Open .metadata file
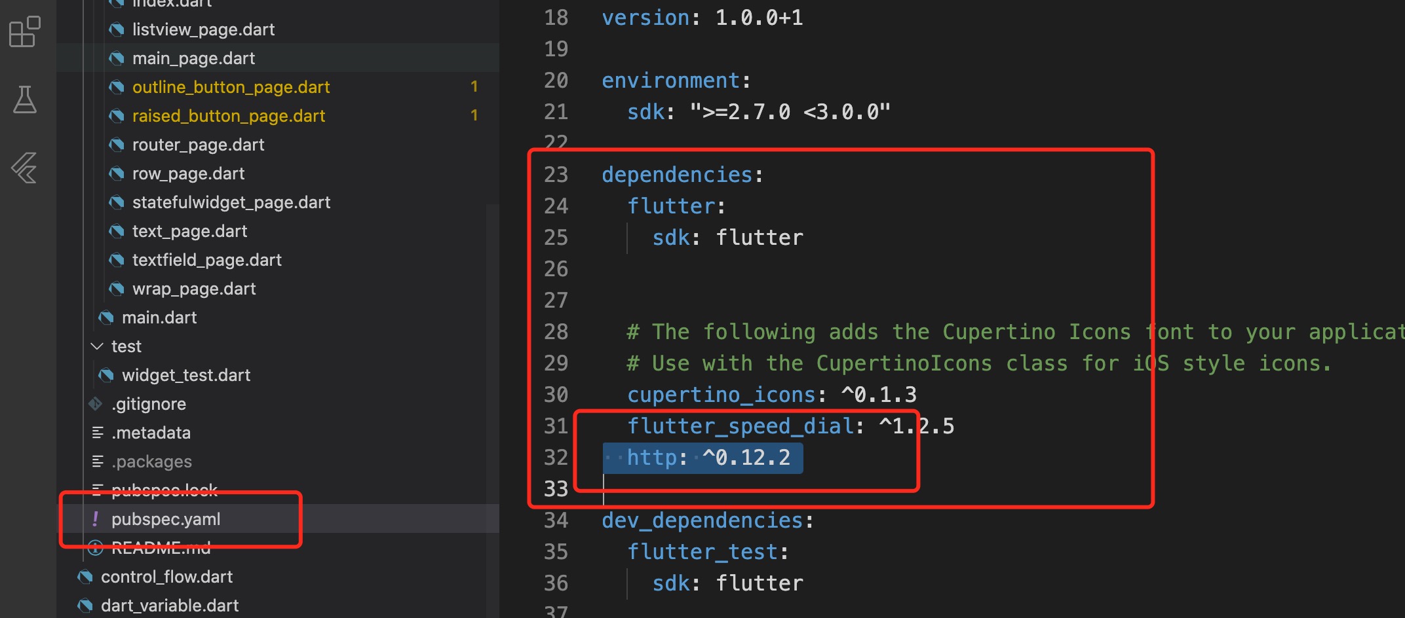 (x=151, y=433)
